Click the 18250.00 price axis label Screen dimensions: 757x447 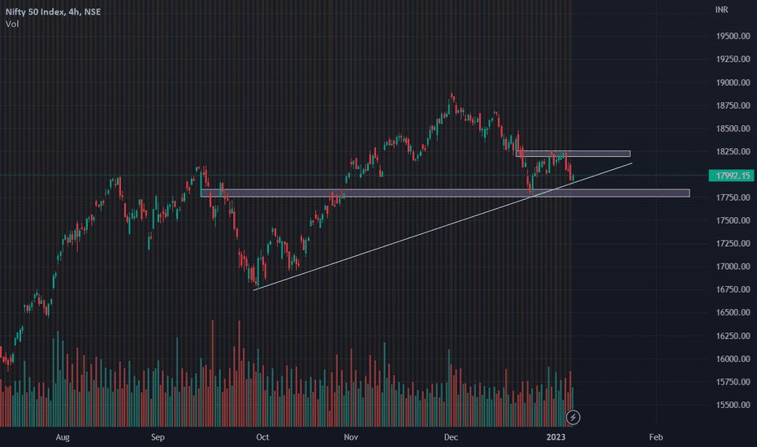[x=733, y=152]
